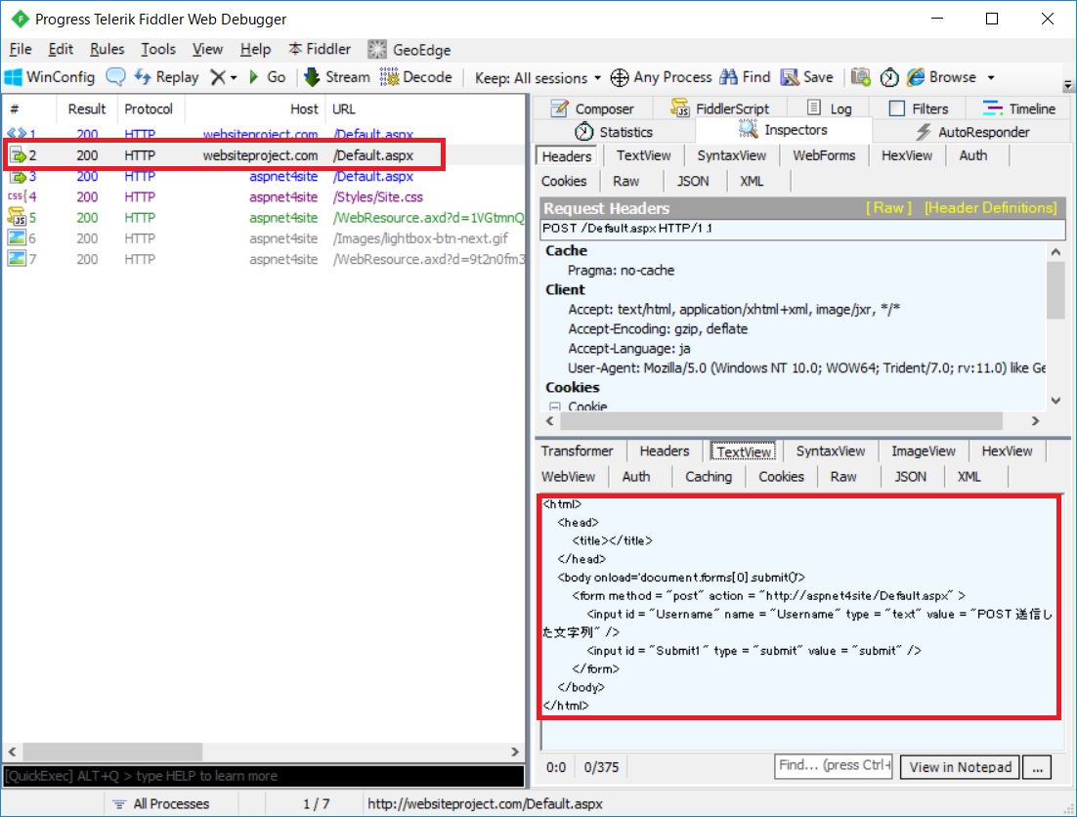Click the ellipsis button beside View in Notepad

[1037, 767]
